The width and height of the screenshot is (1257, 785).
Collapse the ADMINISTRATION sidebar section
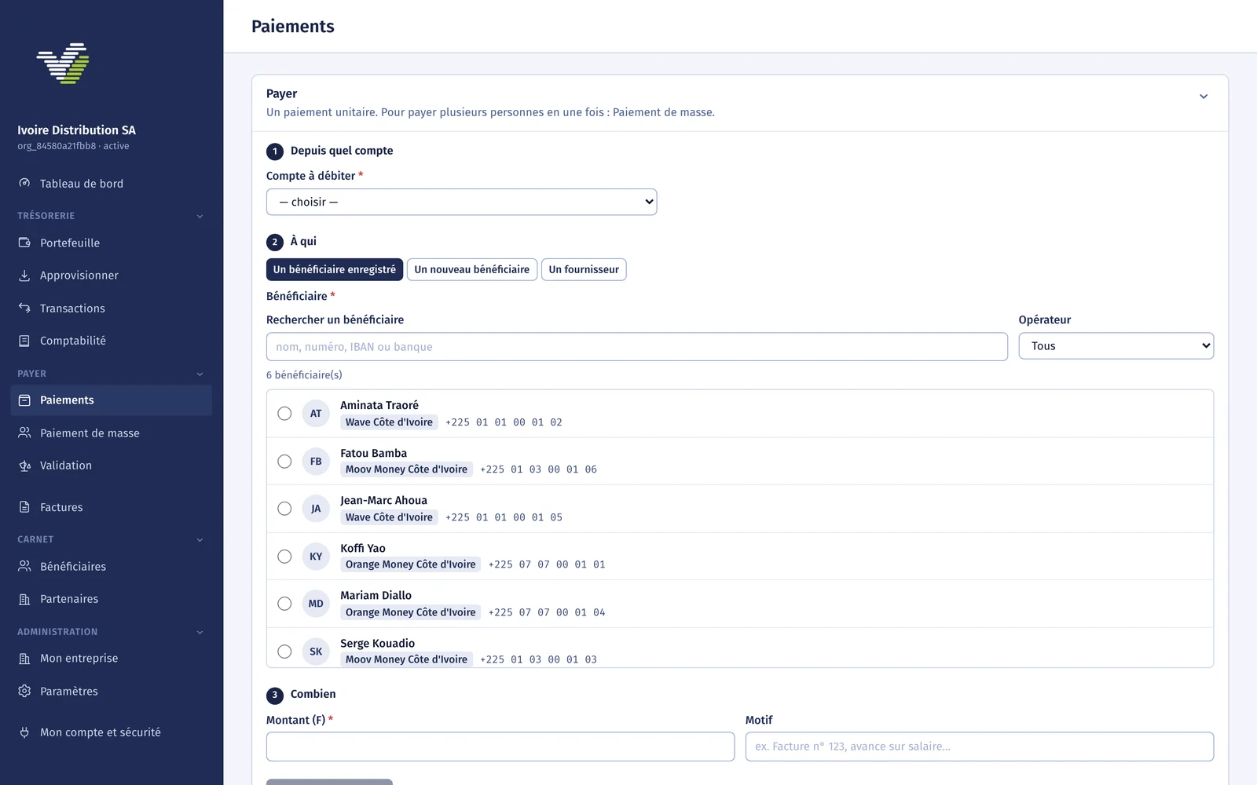click(x=200, y=632)
